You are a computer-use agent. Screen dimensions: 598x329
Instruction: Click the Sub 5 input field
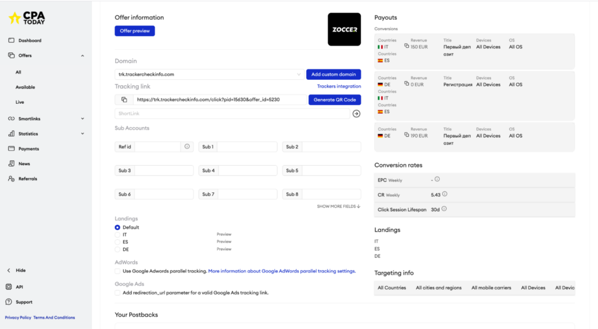click(332, 170)
